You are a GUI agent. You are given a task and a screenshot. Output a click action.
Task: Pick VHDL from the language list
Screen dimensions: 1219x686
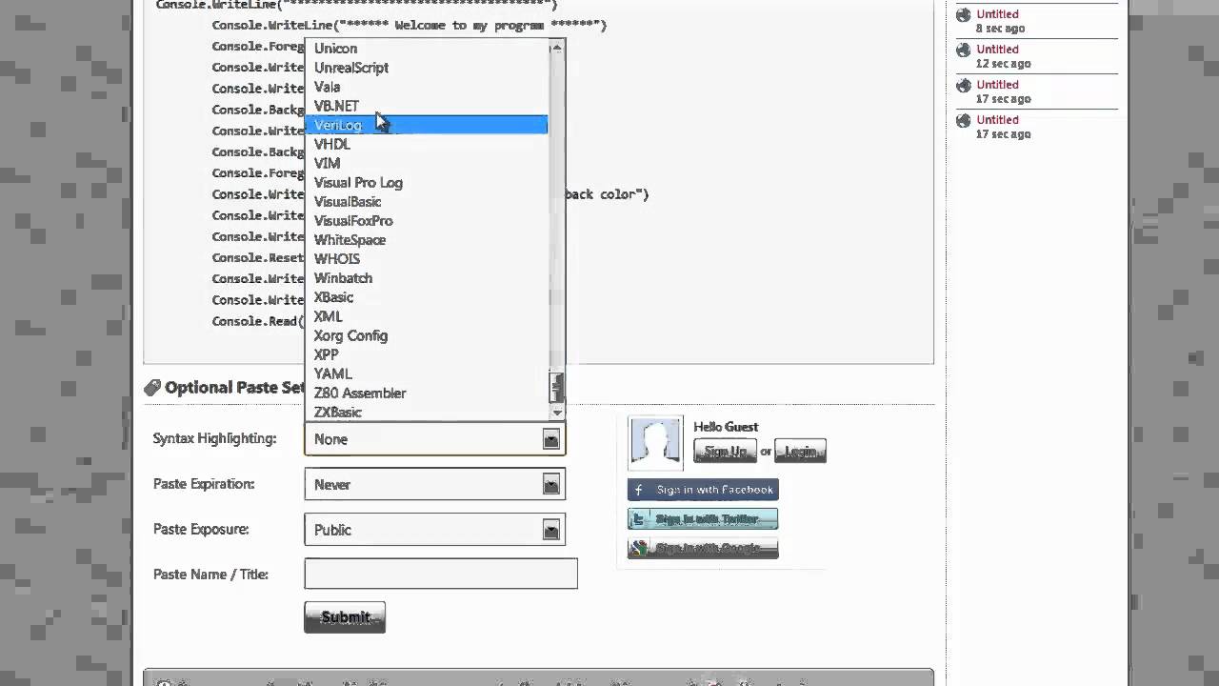pos(332,144)
